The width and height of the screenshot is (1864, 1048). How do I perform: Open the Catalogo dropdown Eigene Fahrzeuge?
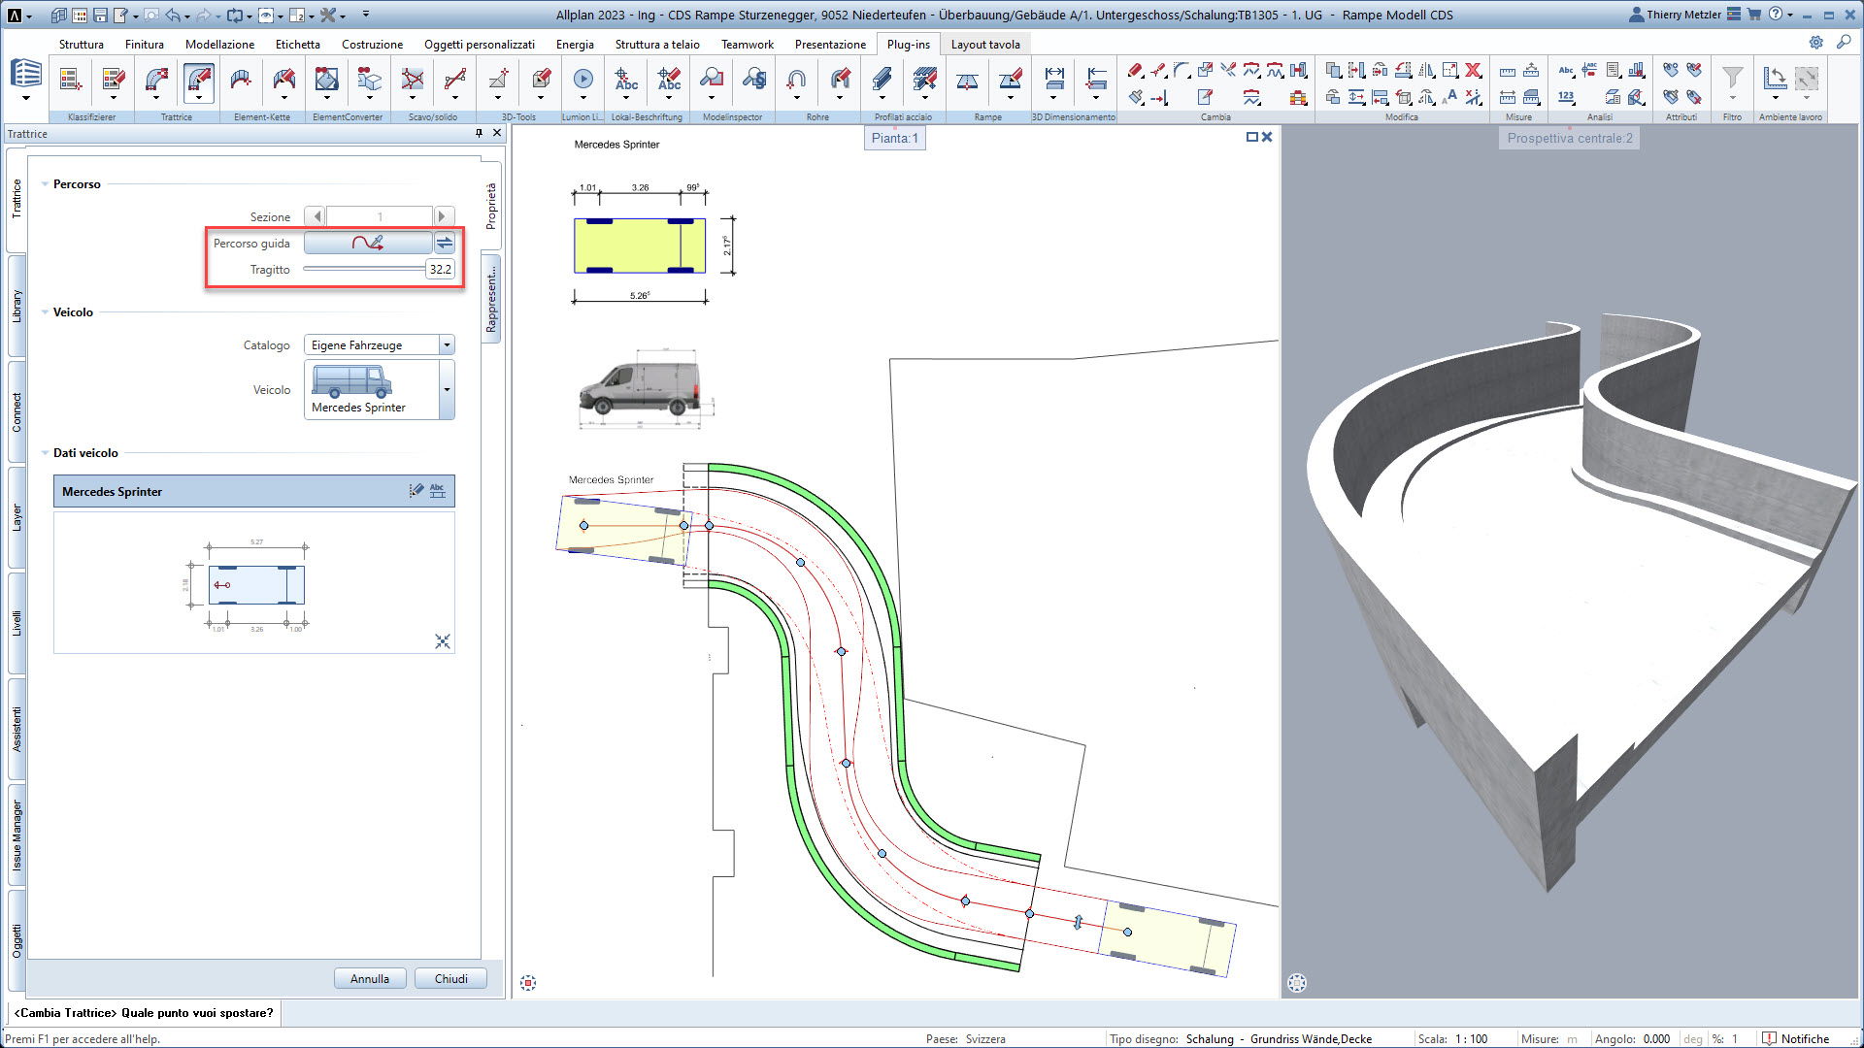(x=380, y=344)
